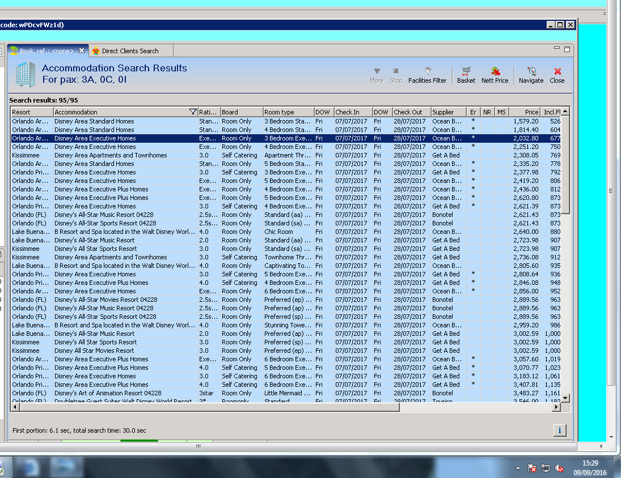The width and height of the screenshot is (621, 478).
Task: Sort by the Resort column header
Action: (32, 112)
